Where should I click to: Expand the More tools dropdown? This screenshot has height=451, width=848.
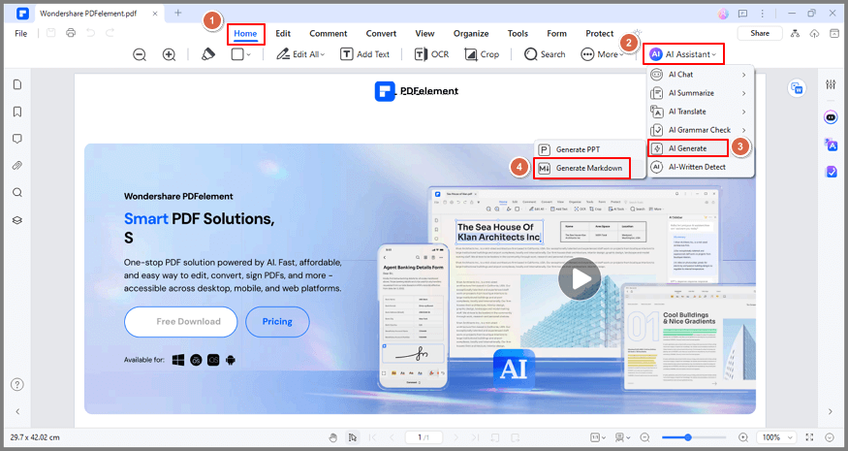602,54
